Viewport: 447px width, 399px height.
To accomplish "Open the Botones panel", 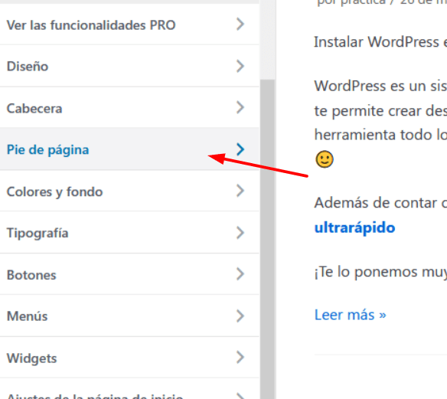I will [x=129, y=274].
